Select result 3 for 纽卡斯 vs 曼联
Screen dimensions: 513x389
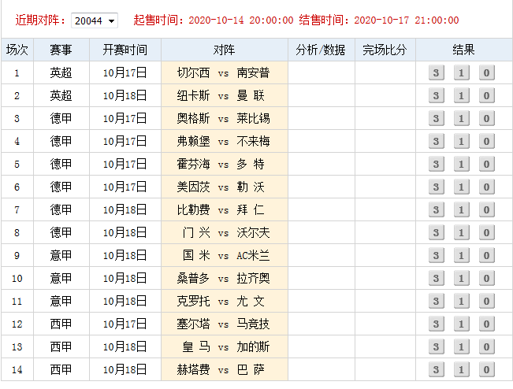pyautogui.click(x=436, y=95)
